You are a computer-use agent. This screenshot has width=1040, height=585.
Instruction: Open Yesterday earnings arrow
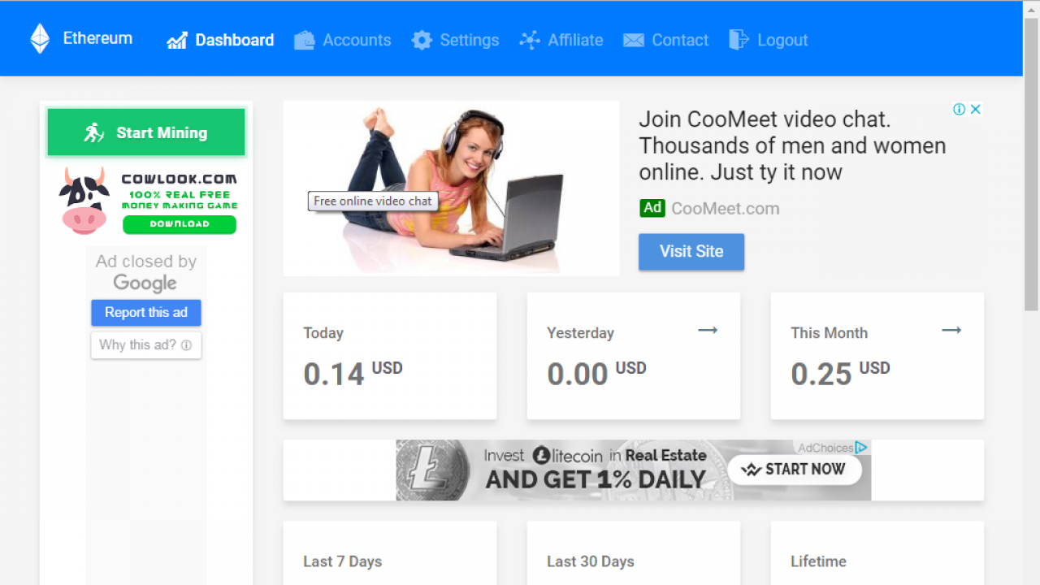click(708, 330)
